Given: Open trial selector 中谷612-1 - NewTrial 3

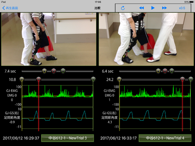Looking at the screenshot, I should pyautogui.click(x=68, y=138).
